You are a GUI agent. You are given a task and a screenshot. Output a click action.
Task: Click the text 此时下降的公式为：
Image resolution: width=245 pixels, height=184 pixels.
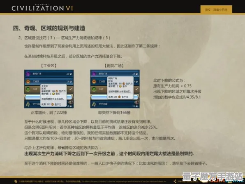(169, 80)
